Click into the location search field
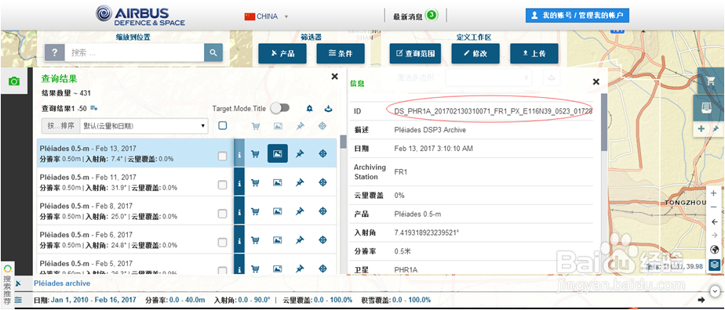This screenshot has height=310, width=725. [134, 52]
